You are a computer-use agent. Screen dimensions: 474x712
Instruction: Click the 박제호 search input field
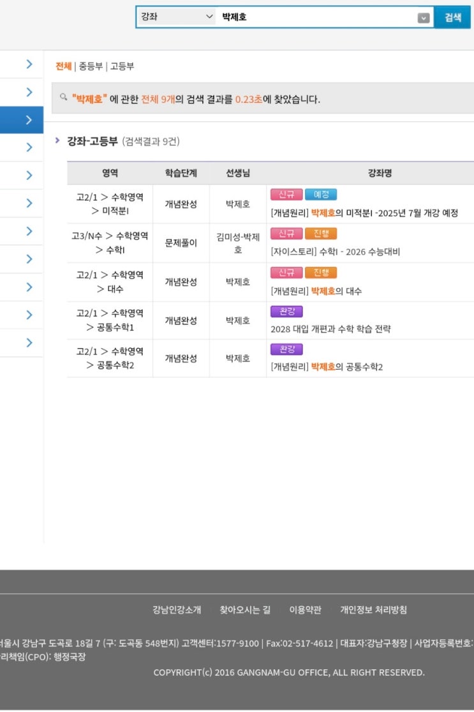(316, 17)
